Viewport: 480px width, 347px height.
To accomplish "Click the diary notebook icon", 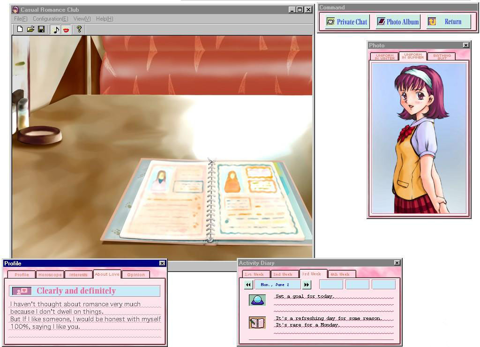I will (x=257, y=322).
